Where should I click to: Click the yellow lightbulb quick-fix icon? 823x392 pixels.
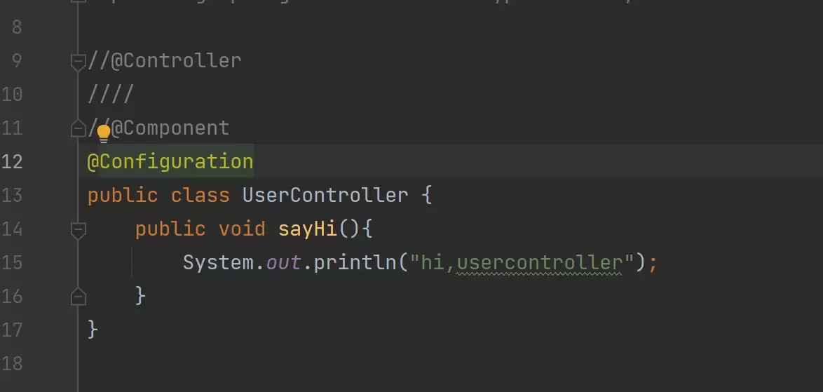click(103, 134)
